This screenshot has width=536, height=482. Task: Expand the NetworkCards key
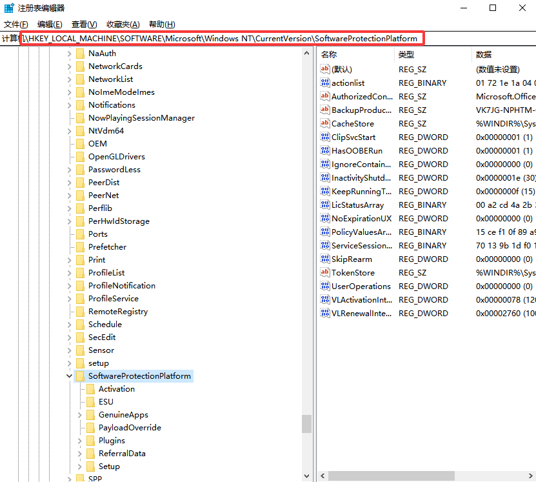(70, 66)
